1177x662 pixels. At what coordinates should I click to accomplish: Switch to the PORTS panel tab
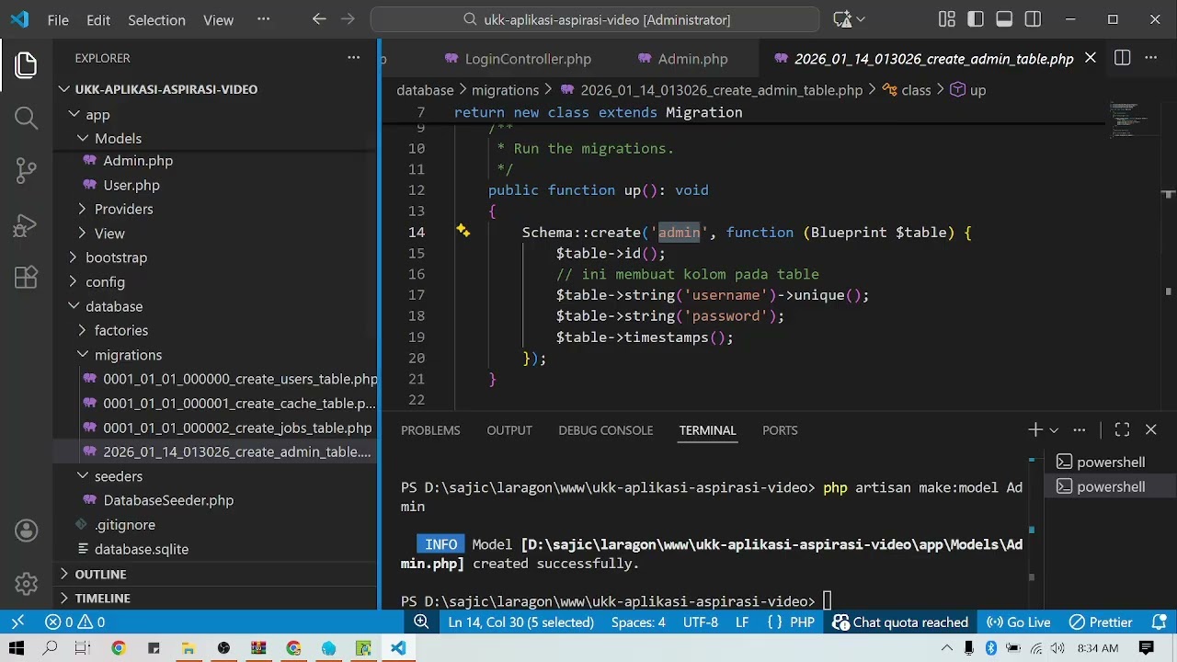click(780, 430)
